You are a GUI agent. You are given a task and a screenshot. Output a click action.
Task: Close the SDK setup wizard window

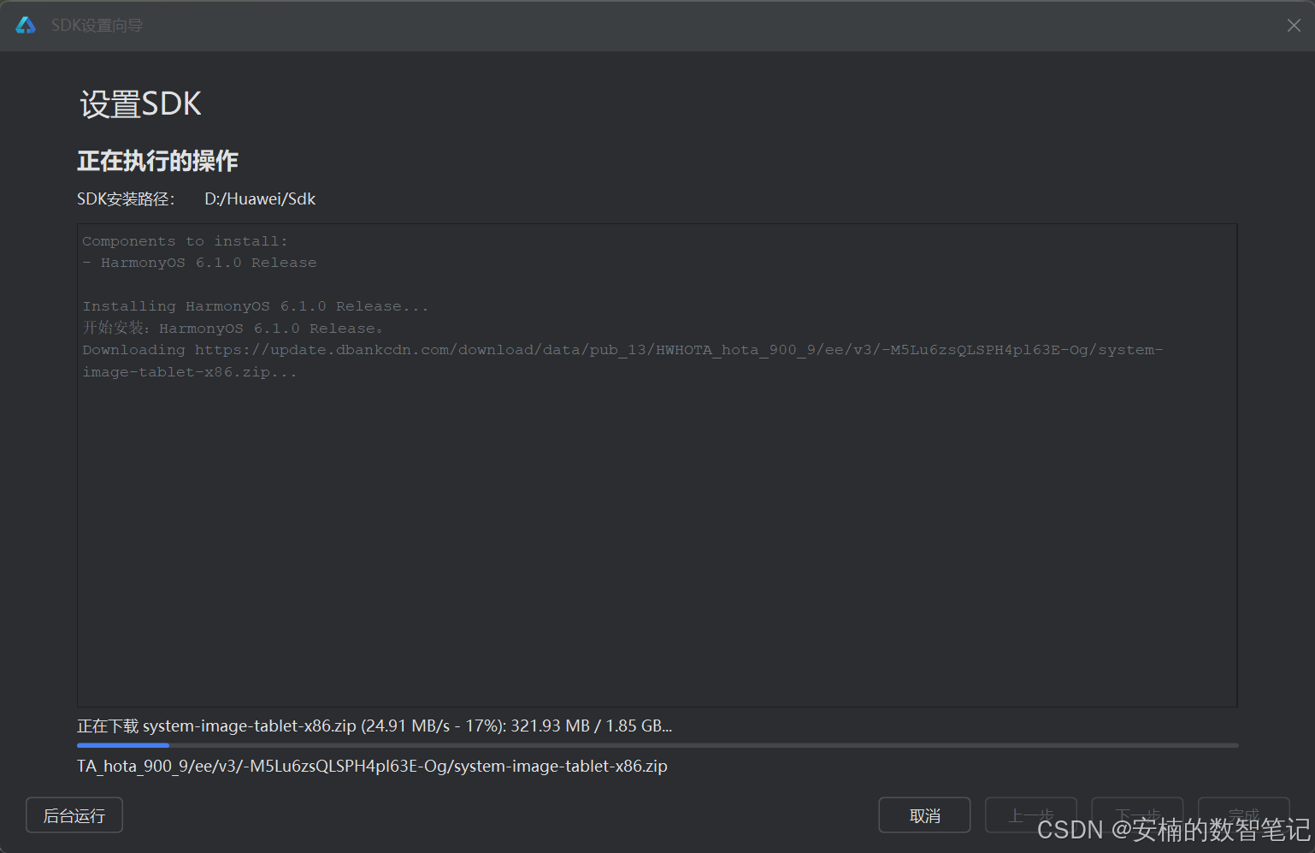pos(1294,26)
